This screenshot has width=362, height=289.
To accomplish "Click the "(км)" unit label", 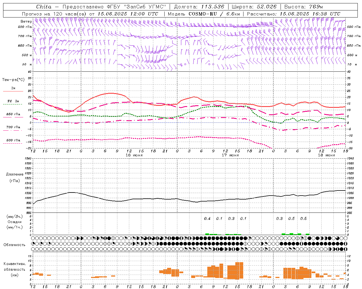I will tap(15, 275).
